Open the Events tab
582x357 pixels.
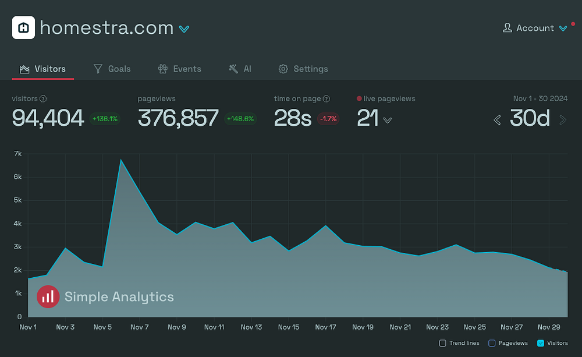point(180,69)
